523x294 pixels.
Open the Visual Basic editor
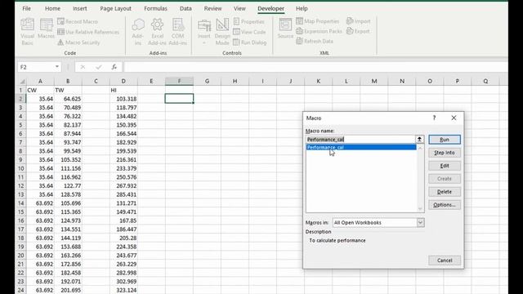tap(27, 32)
